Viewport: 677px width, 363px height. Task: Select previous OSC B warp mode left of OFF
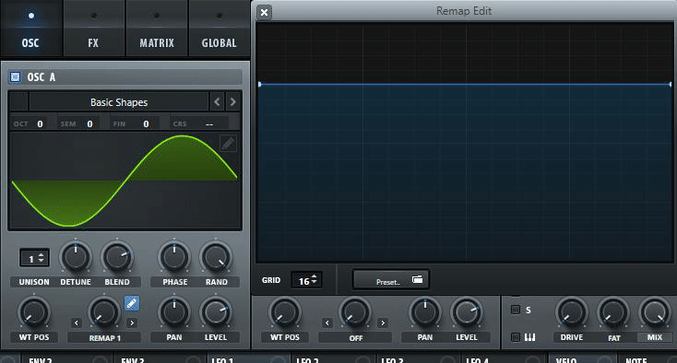point(327,322)
